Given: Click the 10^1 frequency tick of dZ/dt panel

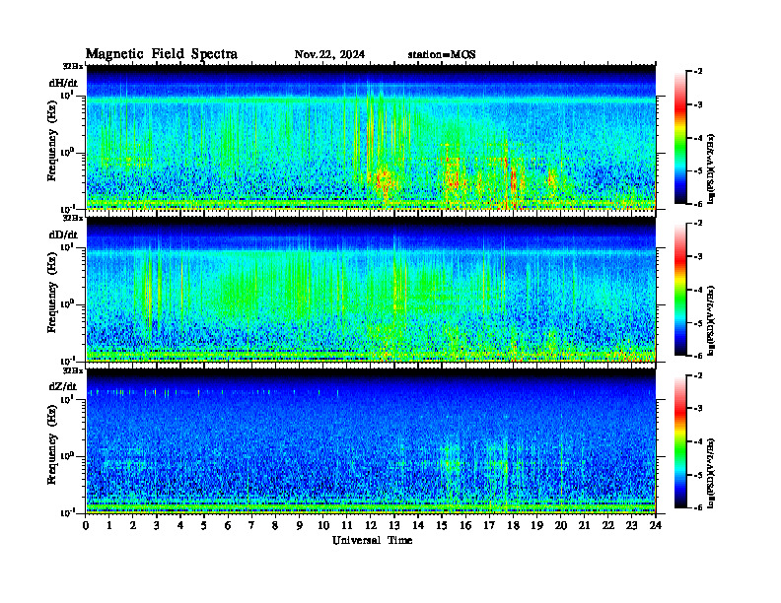Looking at the screenshot, I should [67, 399].
